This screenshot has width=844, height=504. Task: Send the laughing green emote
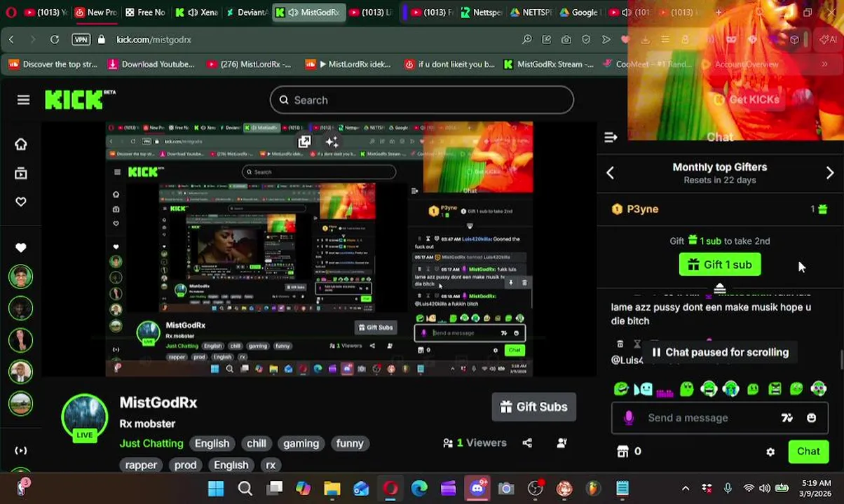pos(621,389)
